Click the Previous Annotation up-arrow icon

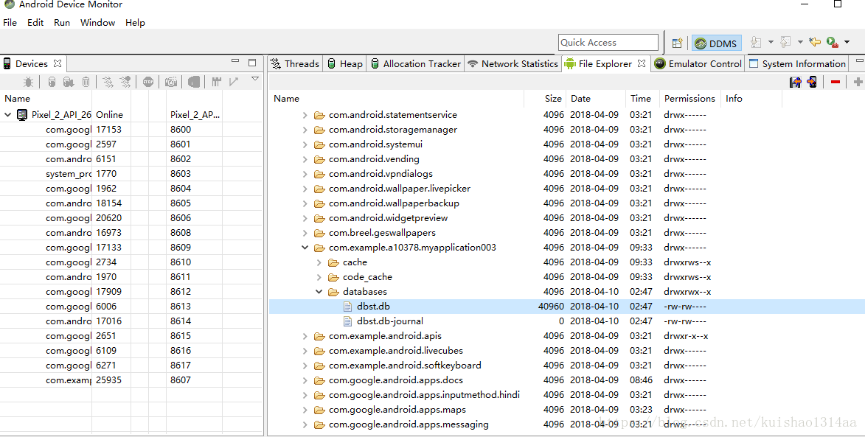point(785,43)
